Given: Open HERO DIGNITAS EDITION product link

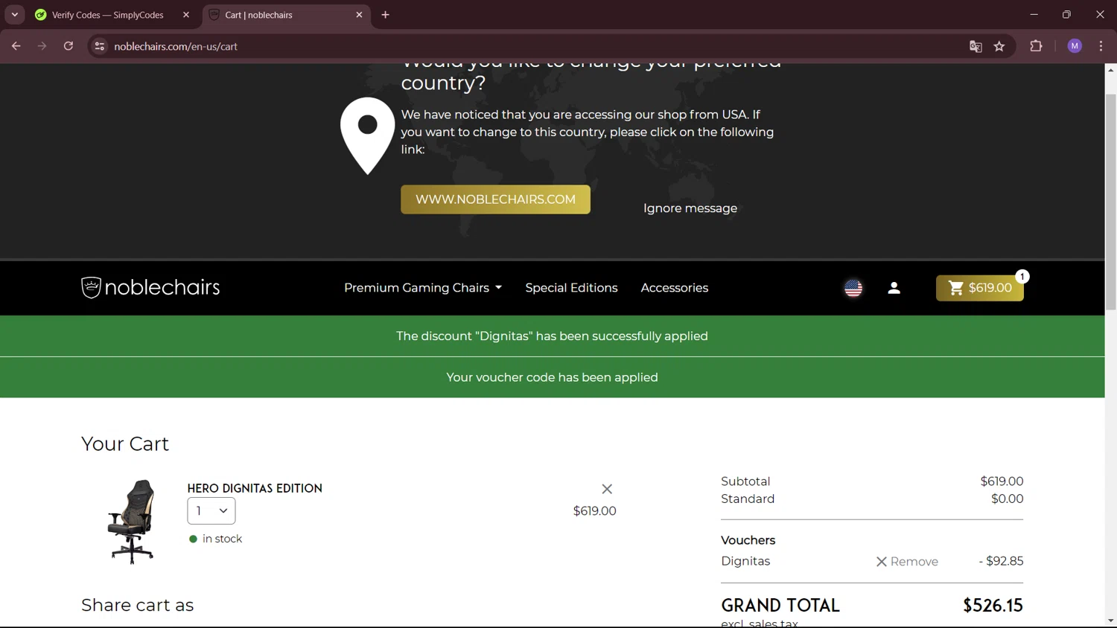Looking at the screenshot, I should tap(255, 488).
